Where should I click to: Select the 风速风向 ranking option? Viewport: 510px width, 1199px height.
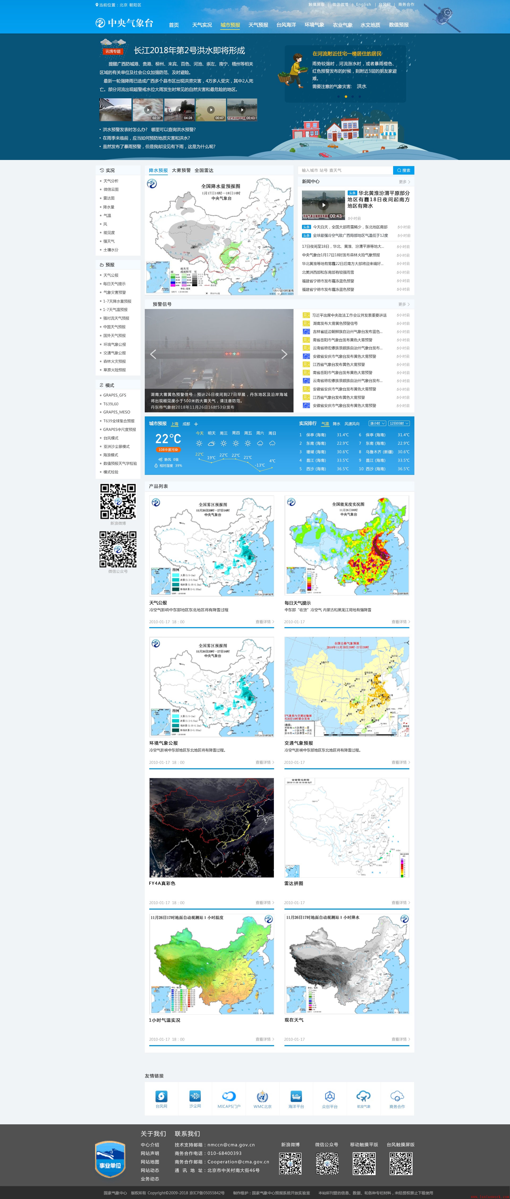coord(352,424)
